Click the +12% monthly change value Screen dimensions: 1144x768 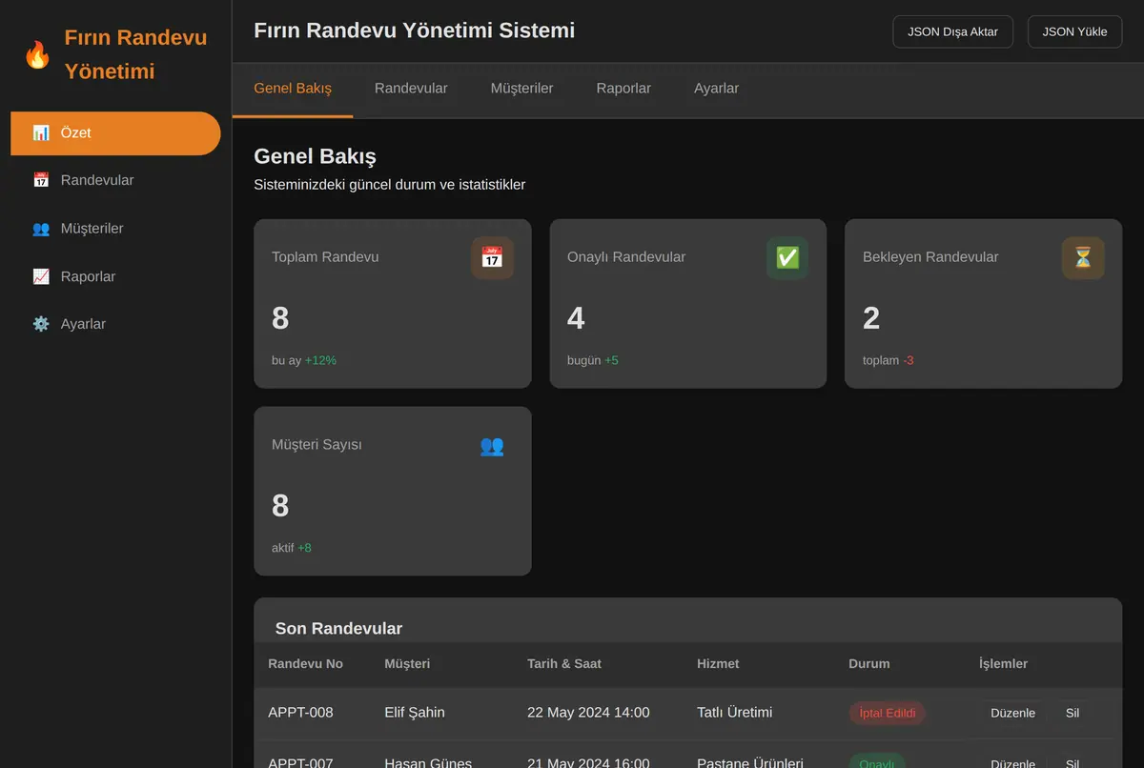pos(320,360)
